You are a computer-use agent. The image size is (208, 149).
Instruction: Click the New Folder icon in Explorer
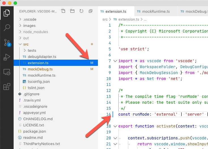click(x=72, y=11)
